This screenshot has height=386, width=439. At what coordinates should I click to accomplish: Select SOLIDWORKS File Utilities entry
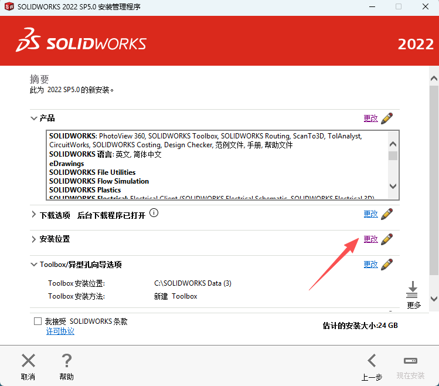pyautogui.click(x=93, y=172)
